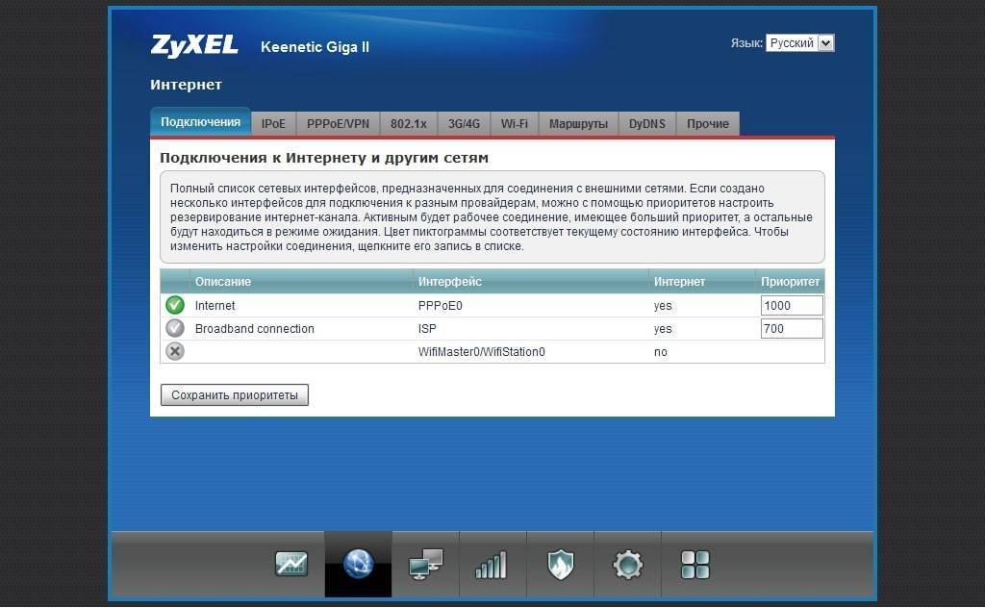Open the language dropdown showing Русский
The width and height of the screenshot is (985, 608).
click(x=799, y=43)
